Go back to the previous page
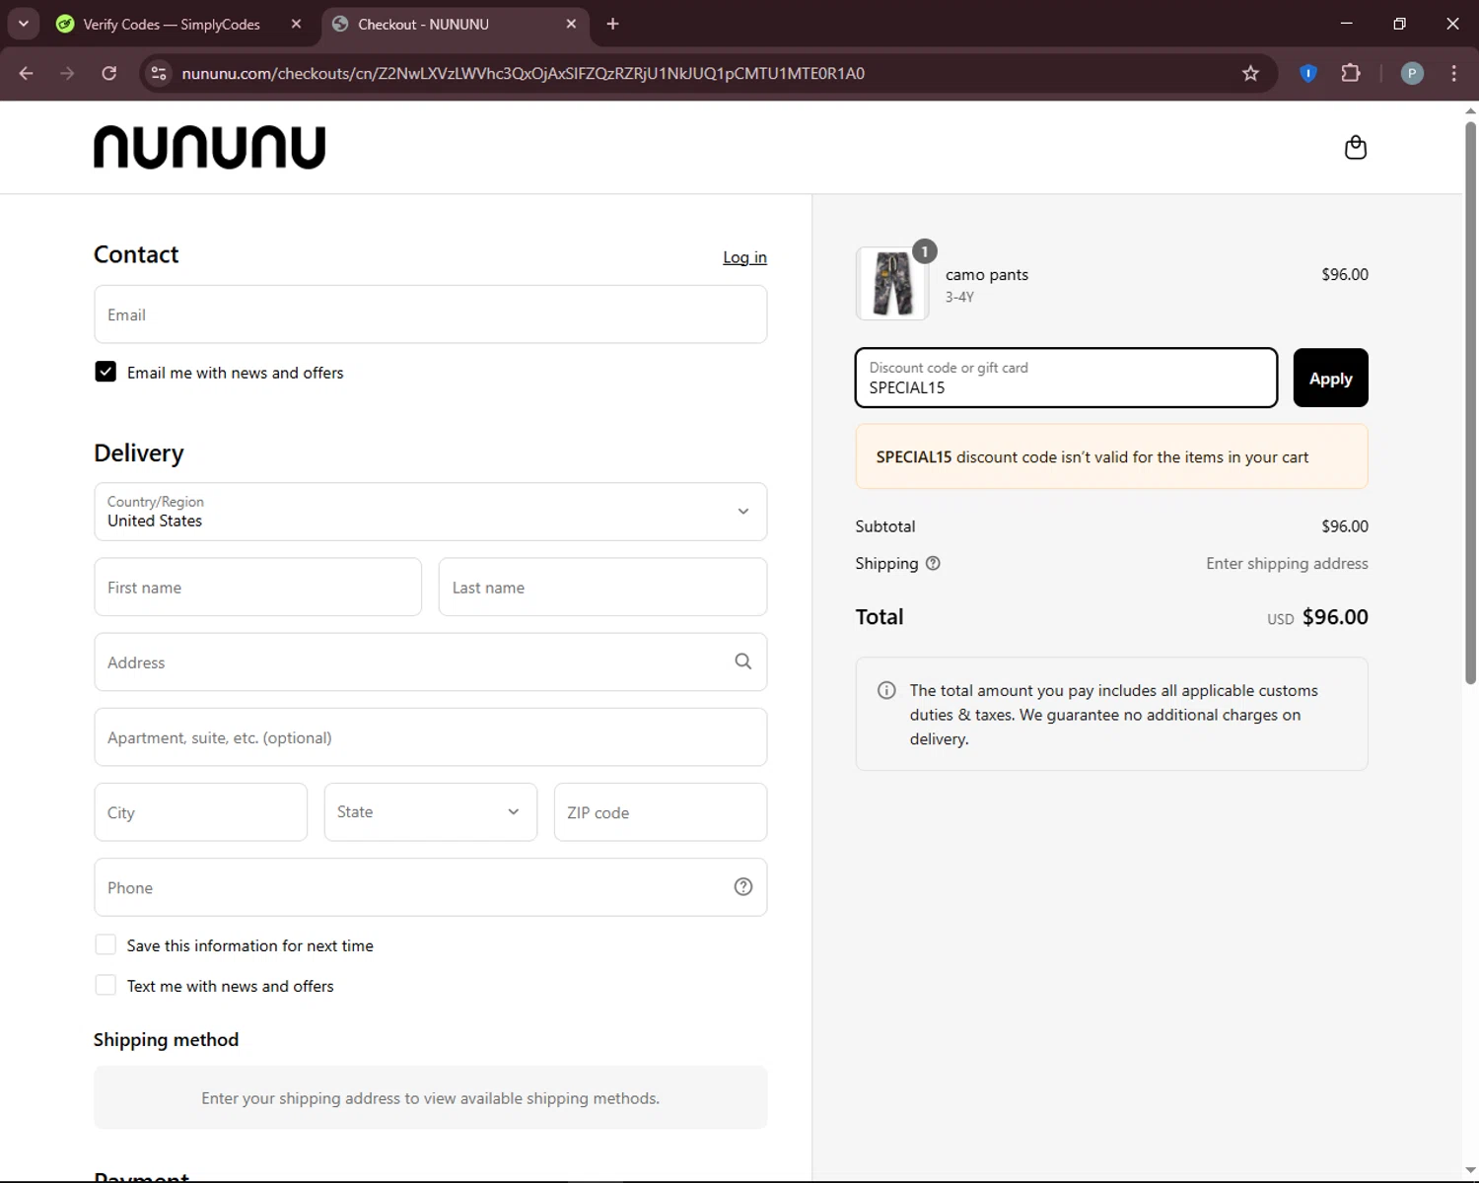 [27, 73]
